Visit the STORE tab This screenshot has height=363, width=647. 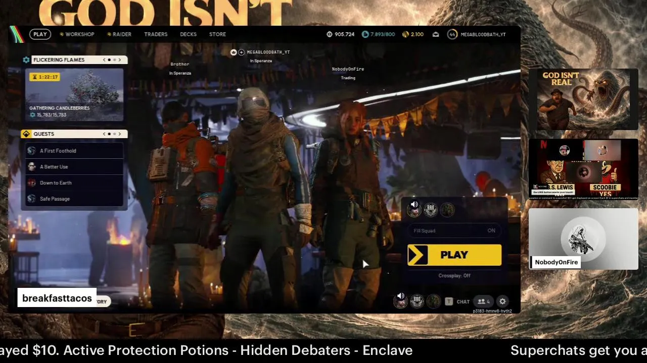[217, 34]
